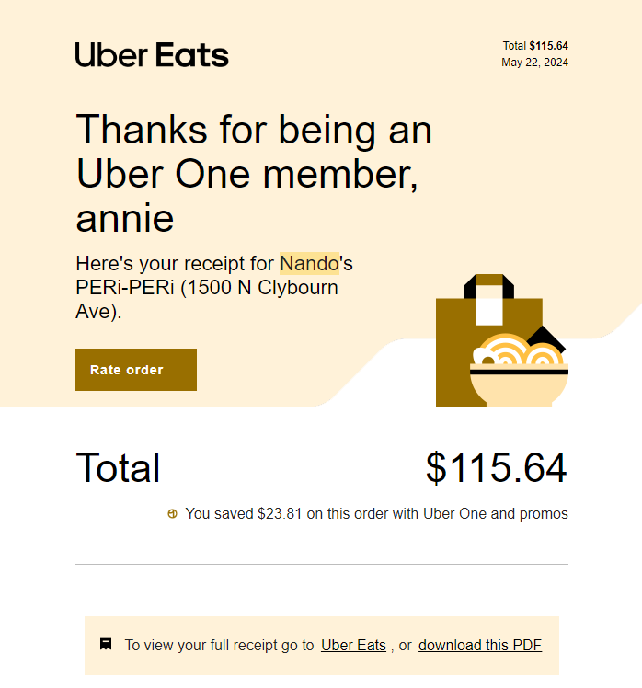
Task: Click the You saved $23.81 message
Action: (376, 514)
